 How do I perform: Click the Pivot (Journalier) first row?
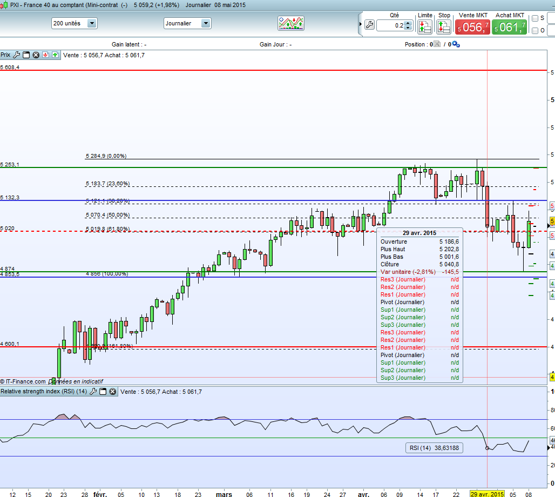pyautogui.click(x=419, y=302)
